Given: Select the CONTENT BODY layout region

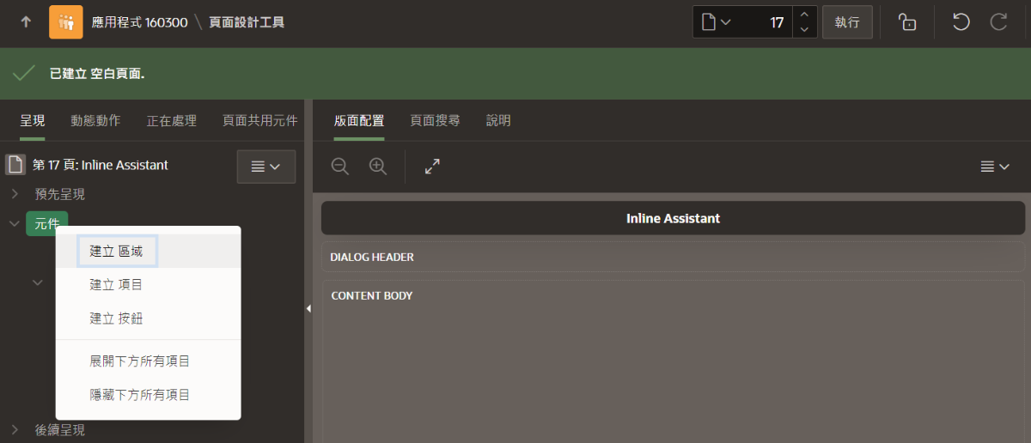Looking at the screenshot, I should tap(673, 361).
